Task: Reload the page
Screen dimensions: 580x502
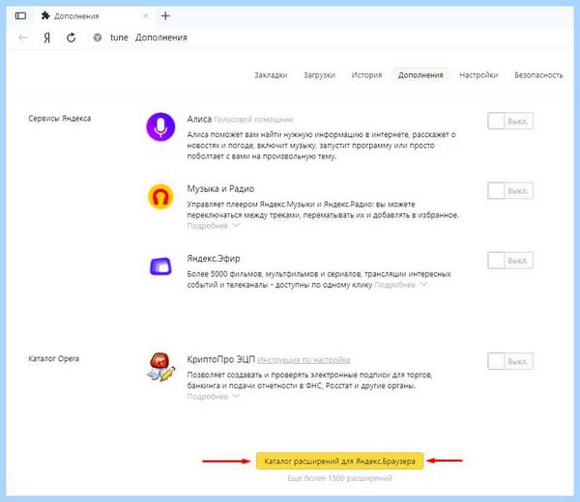Action: 72,38
